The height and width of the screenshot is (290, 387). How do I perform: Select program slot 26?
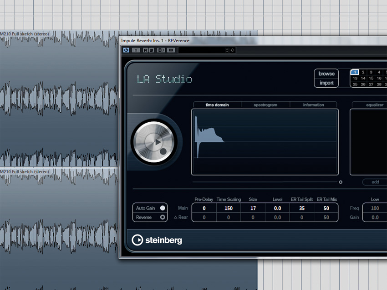click(x=363, y=84)
